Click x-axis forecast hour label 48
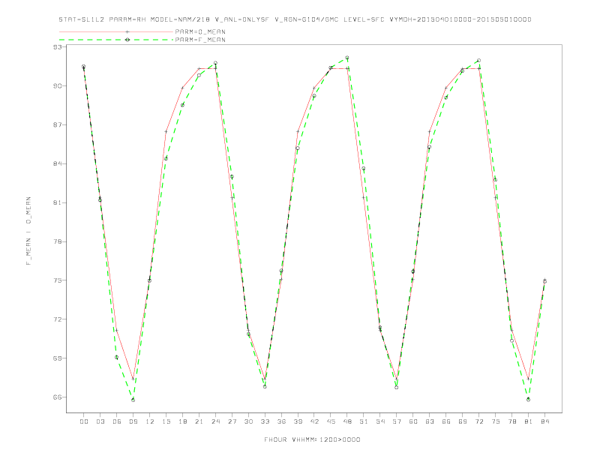The width and height of the screenshot is (594, 459). click(x=347, y=421)
